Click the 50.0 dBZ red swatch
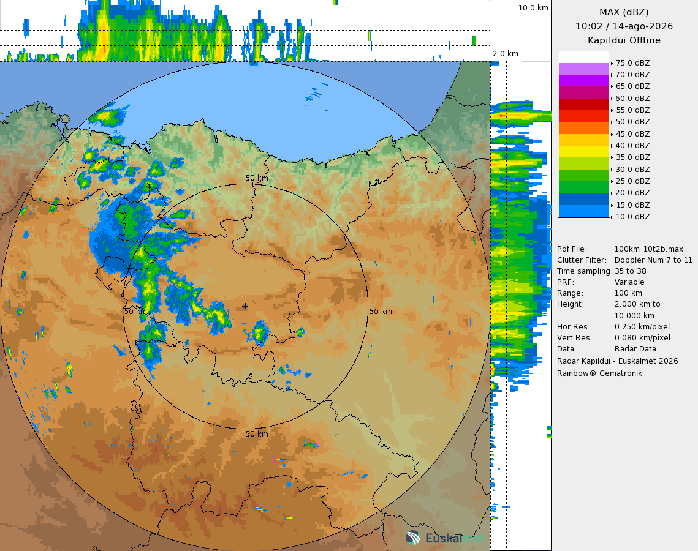Viewport: 698px width, 551px height. [583, 116]
